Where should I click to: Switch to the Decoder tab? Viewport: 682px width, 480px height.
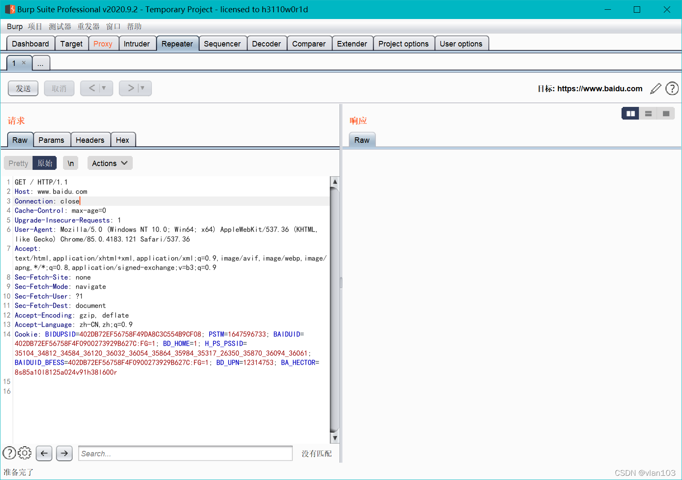coord(266,44)
